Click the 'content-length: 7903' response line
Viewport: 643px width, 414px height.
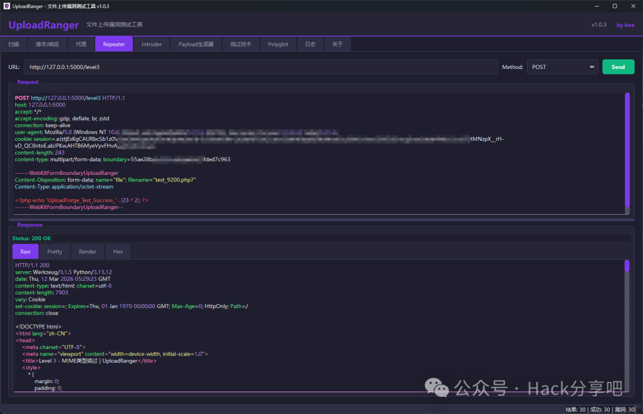[42, 293]
